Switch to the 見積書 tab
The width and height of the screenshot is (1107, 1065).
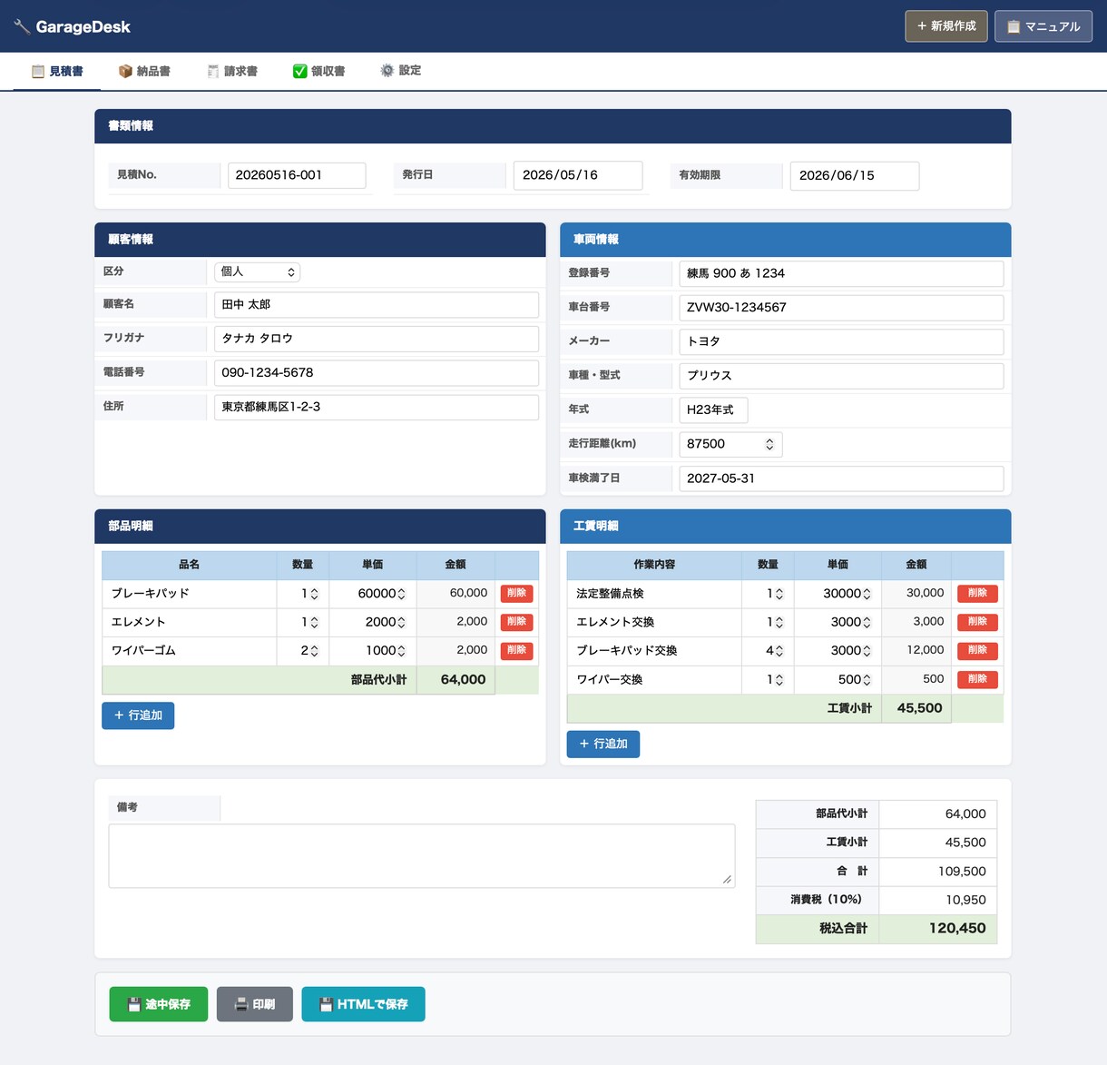[57, 71]
